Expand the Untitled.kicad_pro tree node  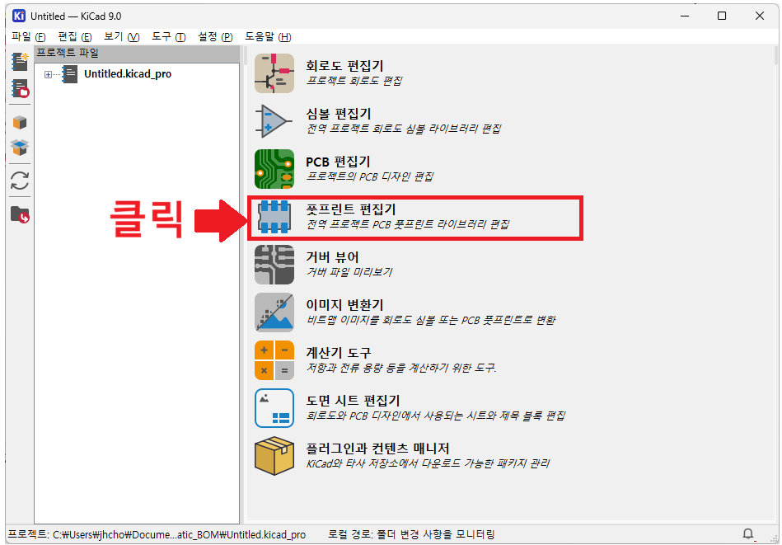(48, 74)
